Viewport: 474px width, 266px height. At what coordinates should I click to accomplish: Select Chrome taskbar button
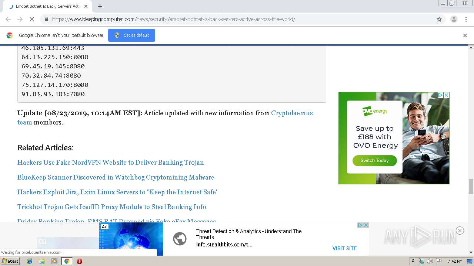67,261
